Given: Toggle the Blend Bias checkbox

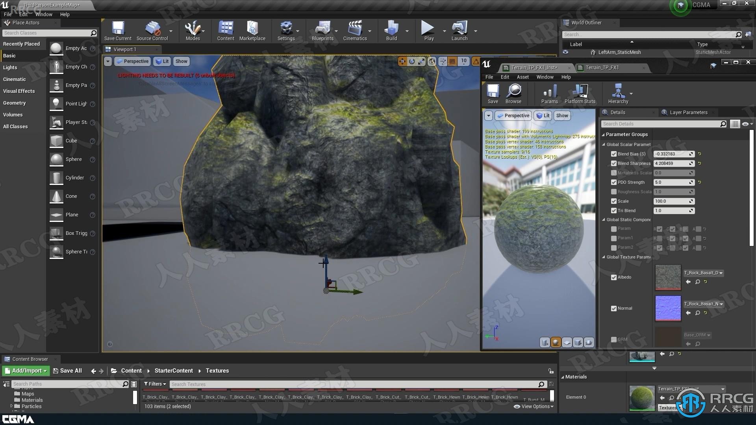Looking at the screenshot, I should [614, 153].
